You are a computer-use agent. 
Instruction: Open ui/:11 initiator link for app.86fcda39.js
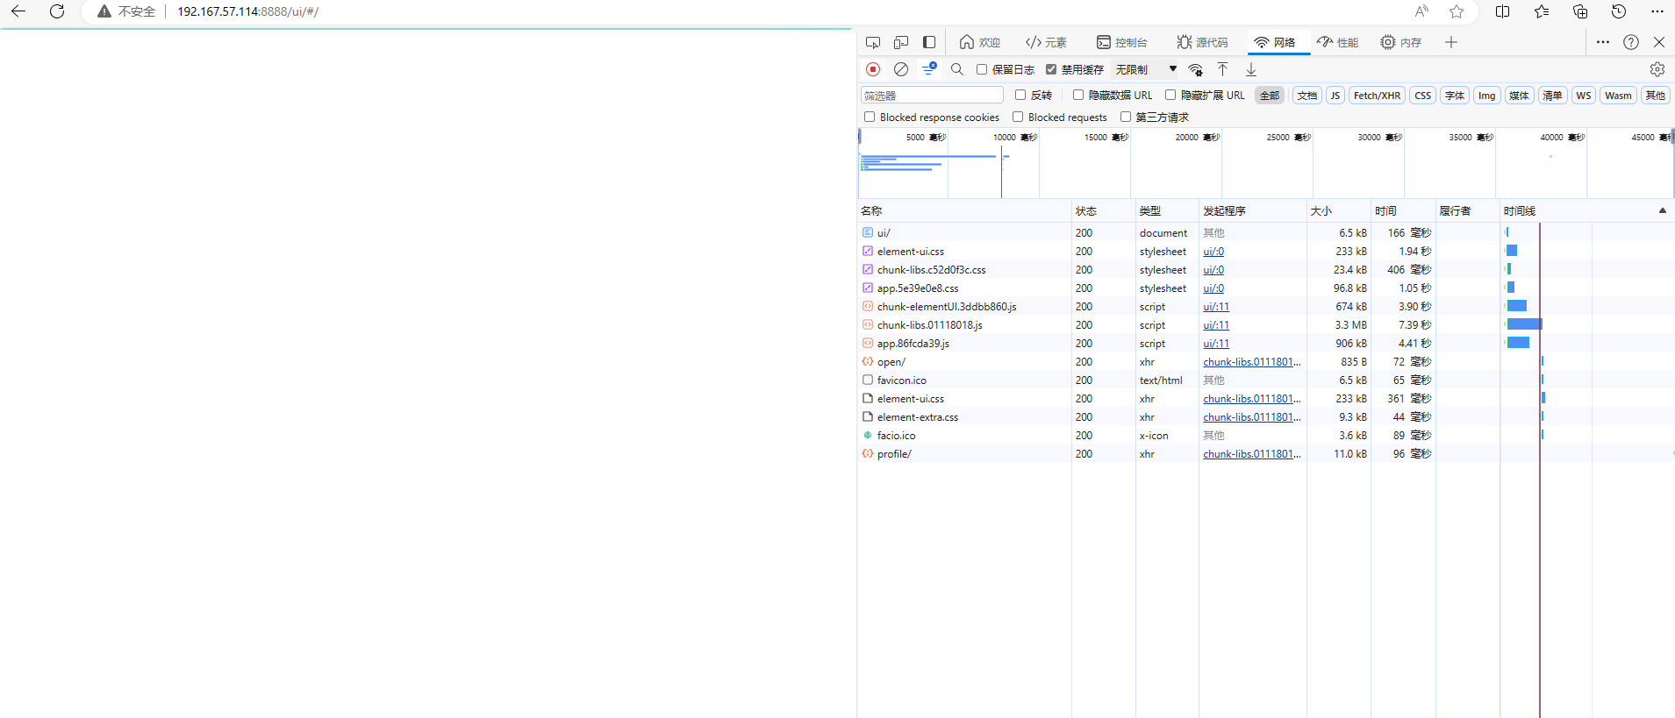(x=1216, y=344)
